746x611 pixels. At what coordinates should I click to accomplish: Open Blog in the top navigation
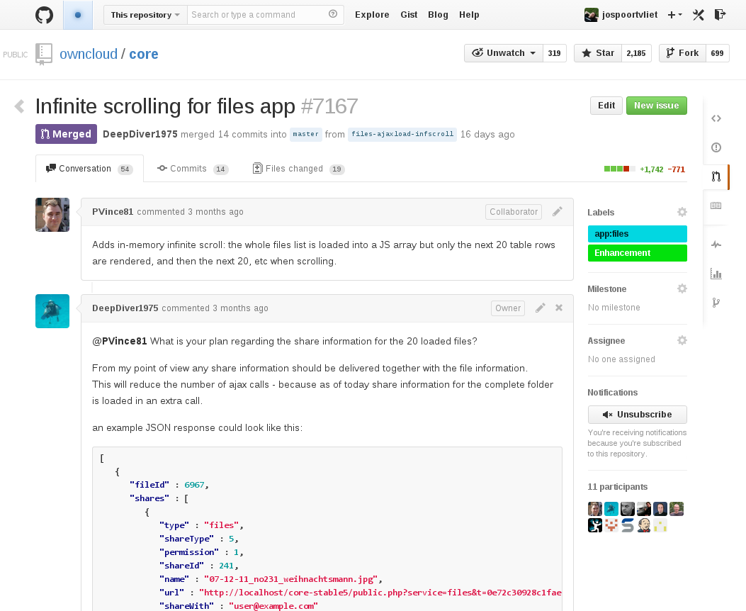click(x=438, y=15)
